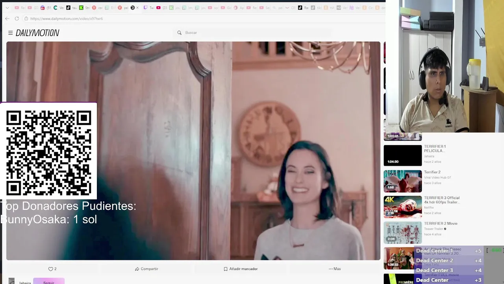Click the DAILYMOTION logo
The image size is (504, 284).
[x=37, y=33]
